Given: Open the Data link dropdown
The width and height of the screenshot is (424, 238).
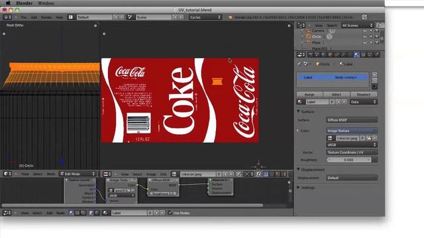Looking at the screenshot, I should click(x=364, y=102).
